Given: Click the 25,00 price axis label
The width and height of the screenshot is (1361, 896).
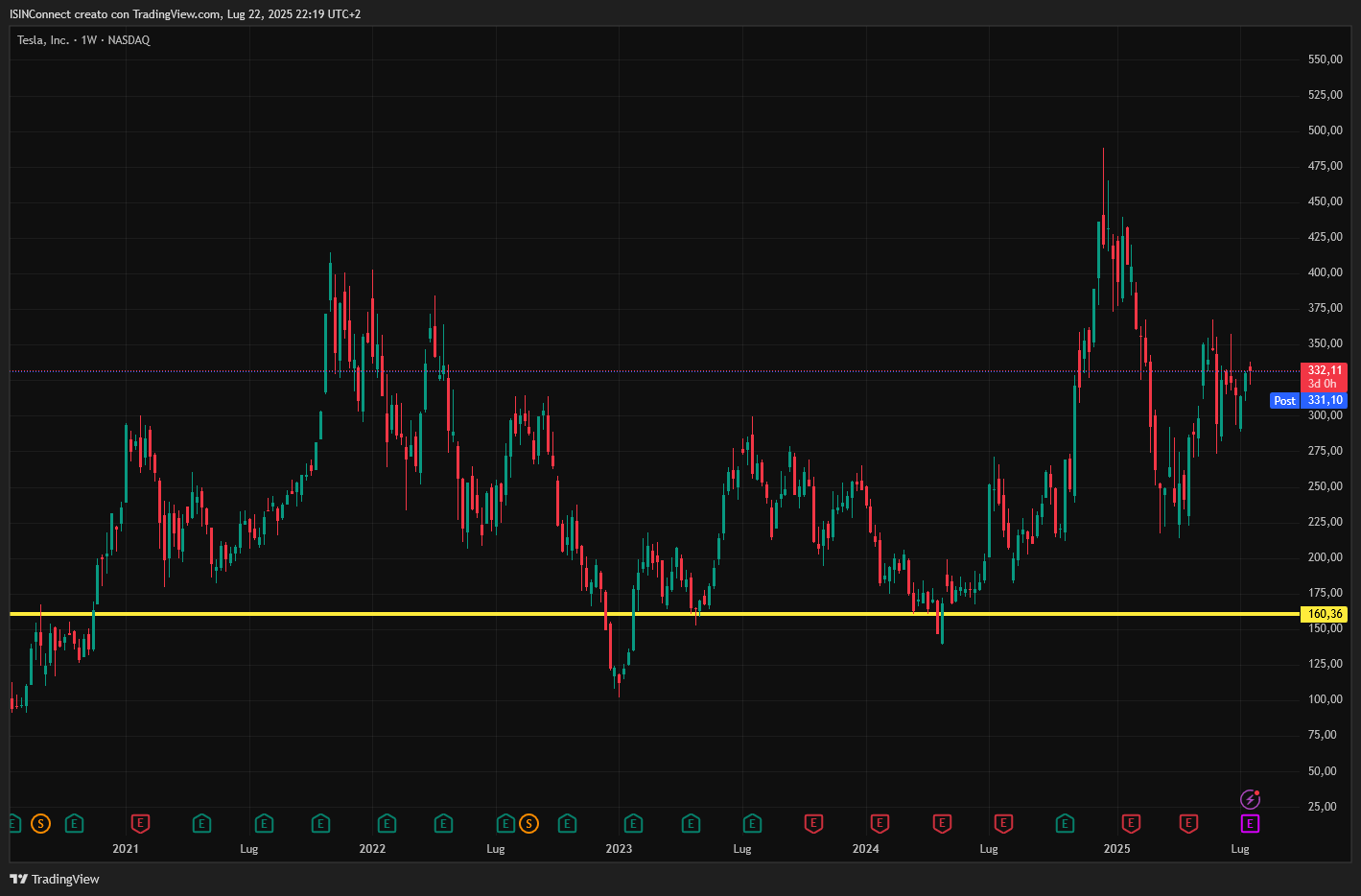Looking at the screenshot, I should pyautogui.click(x=1322, y=807).
